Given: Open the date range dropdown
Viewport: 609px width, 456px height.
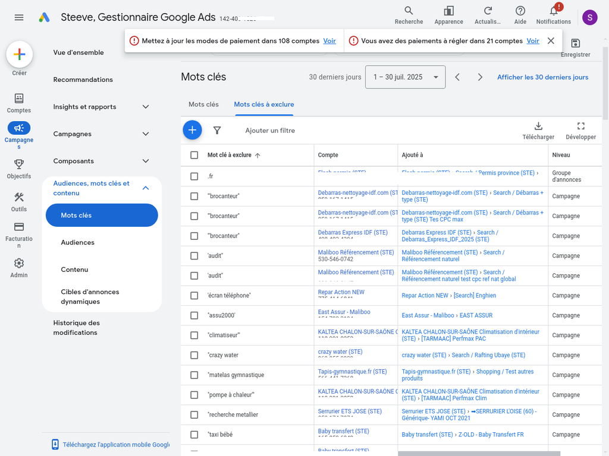Looking at the screenshot, I should coord(405,77).
